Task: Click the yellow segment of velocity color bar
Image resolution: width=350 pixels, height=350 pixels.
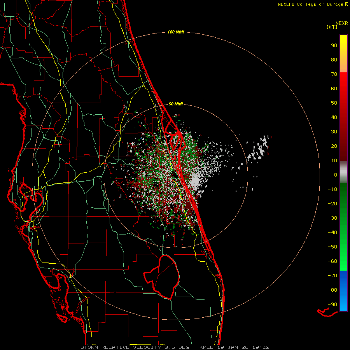Action: click(343, 54)
